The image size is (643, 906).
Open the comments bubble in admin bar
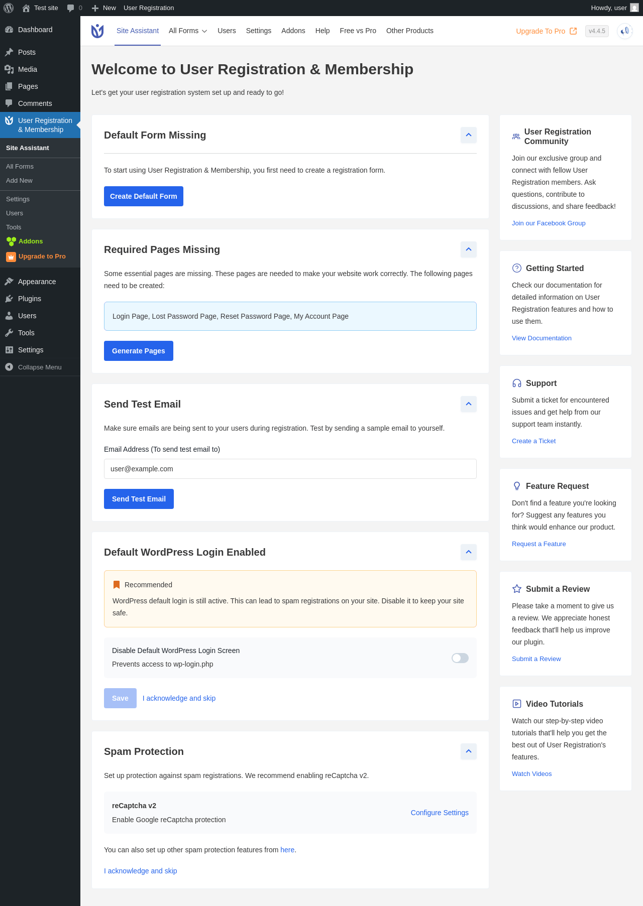tap(71, 8)
